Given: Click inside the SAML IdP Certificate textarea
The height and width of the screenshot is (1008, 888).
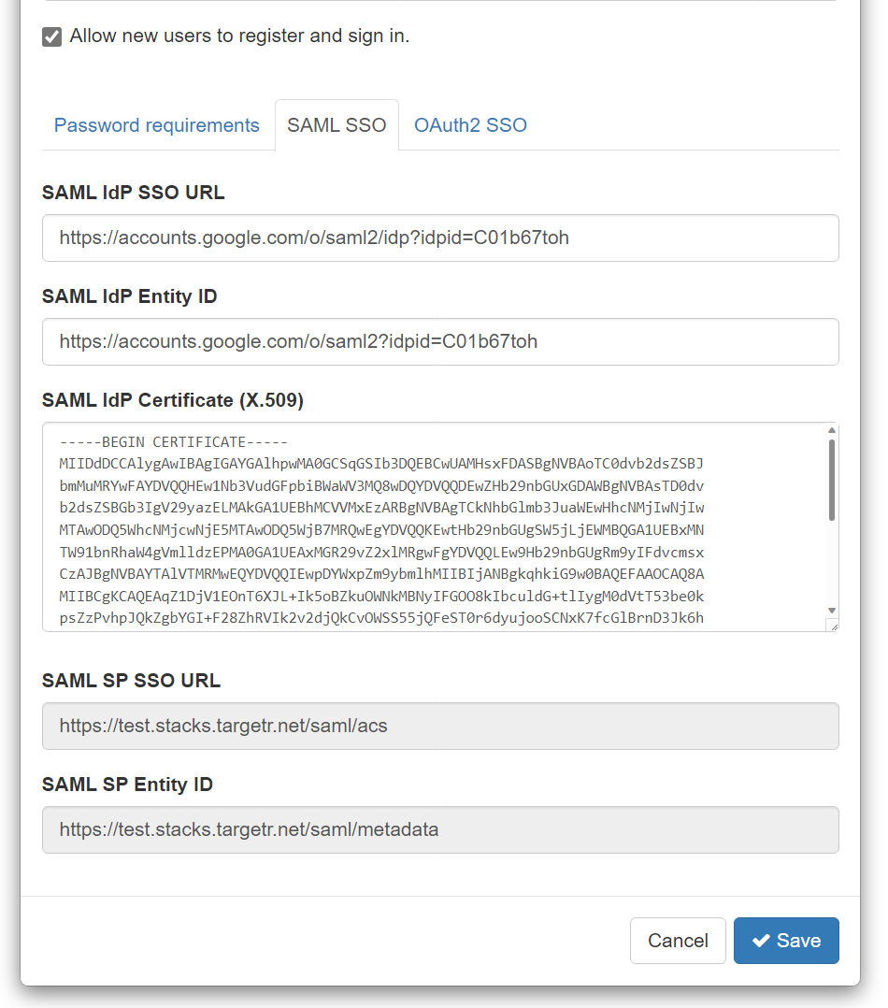Looking at the screenshot, I should 435,527.
